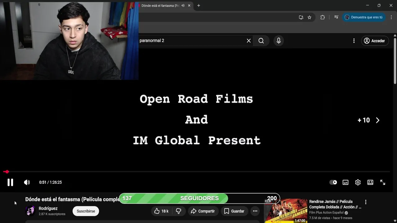Open the Rendirse Jamás video title

335,204
